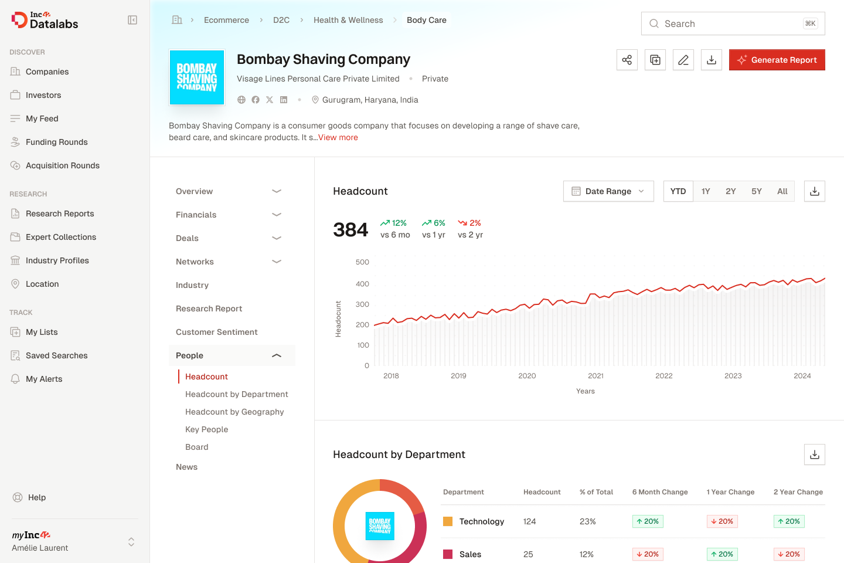Click the edit pencil icon
Viewport: 844px width, 563px height.
(x=683, y=60)
